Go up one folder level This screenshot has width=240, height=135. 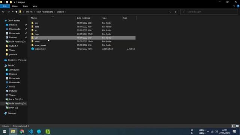16,12
